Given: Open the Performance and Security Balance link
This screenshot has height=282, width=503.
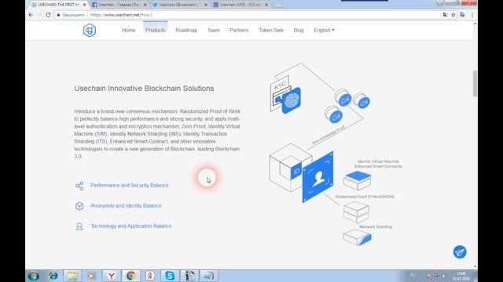Looking at the screenshot, I should tap(129, 185).
